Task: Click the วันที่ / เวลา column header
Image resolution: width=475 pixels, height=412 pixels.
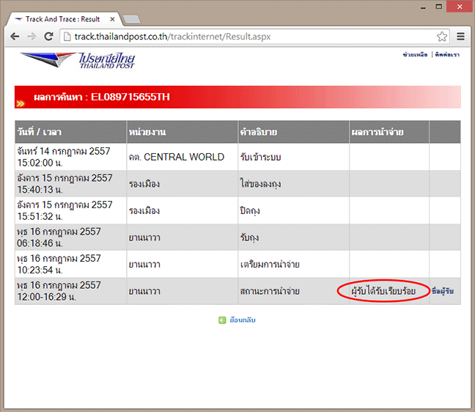Action: click(x=39, y=132)
